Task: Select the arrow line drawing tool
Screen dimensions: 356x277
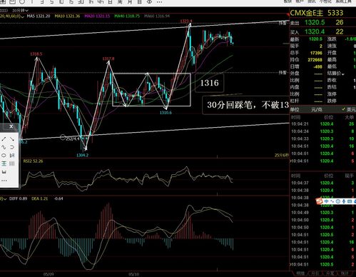Action: tap(12, 138)
